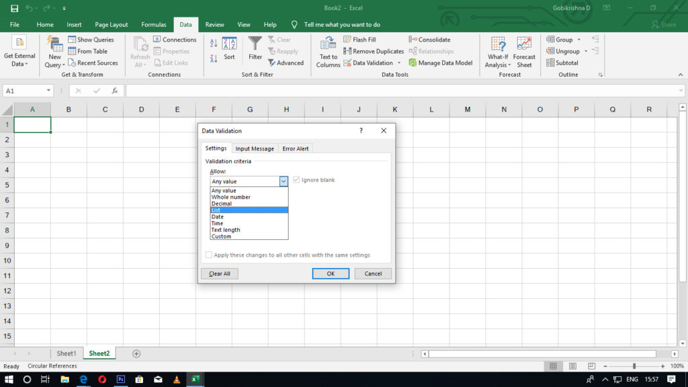
Task: Apply a Filter to the data
Action: [255, 47]
